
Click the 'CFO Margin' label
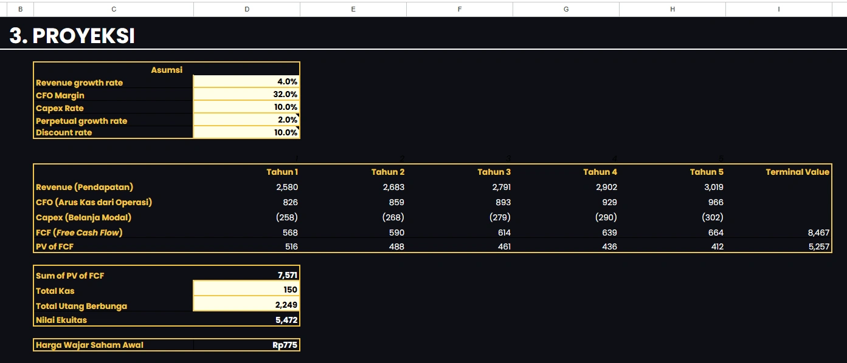(x=60, y=95)
